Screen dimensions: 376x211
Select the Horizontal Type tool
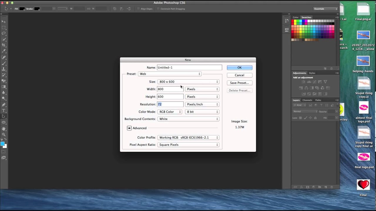(4, 110)
